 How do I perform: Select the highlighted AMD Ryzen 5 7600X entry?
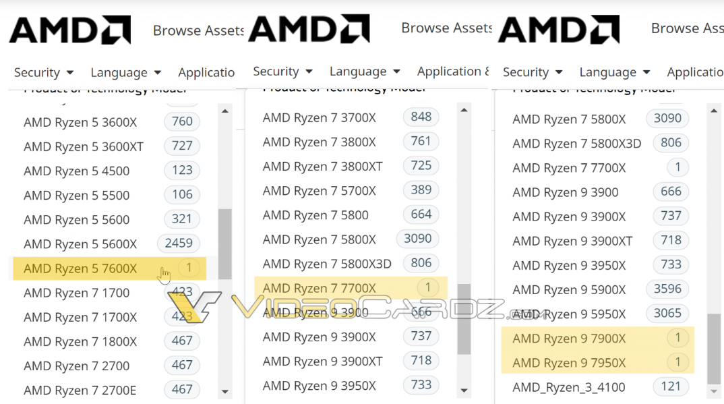(x=80, y=268)
